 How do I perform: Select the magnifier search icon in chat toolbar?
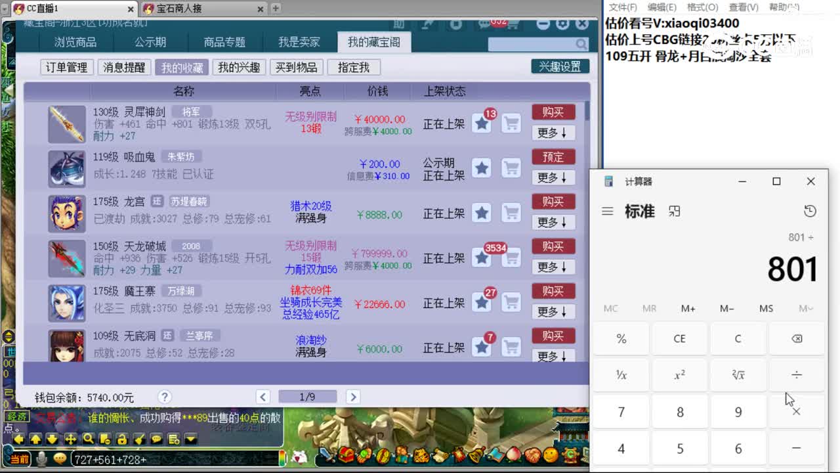tap(88, 440)
